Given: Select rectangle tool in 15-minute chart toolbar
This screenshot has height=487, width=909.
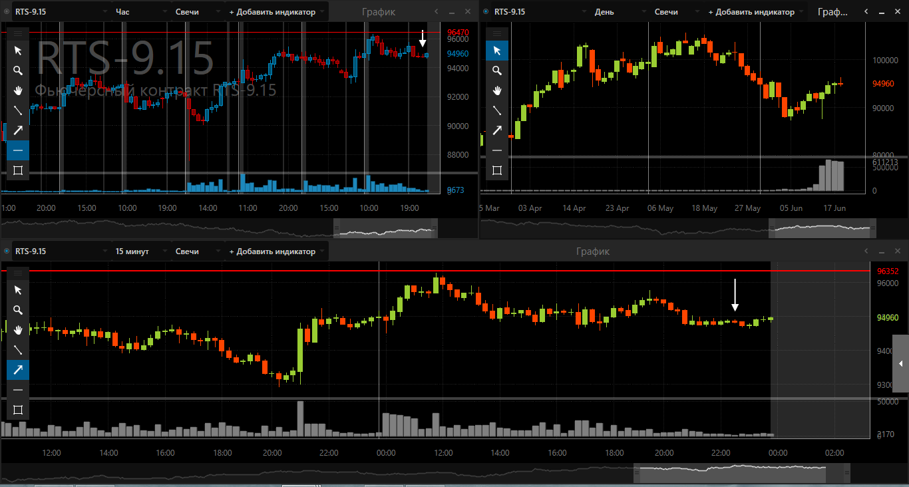Looking at the screenshot, I should [x=18, y=410].
